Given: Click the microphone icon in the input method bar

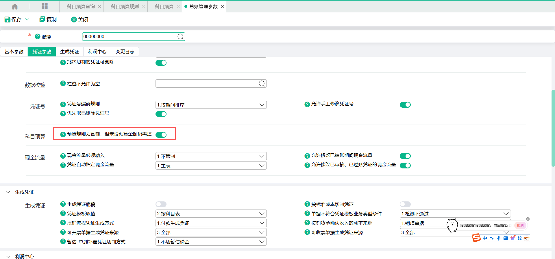Looking at the screenshot, I should (499, 238).
